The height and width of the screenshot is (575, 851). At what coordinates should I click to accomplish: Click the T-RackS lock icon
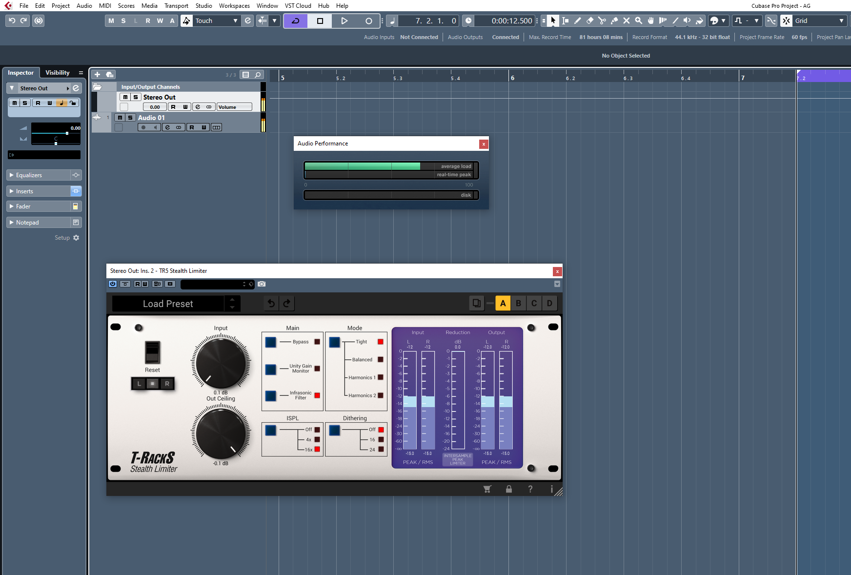coord(509,489)
